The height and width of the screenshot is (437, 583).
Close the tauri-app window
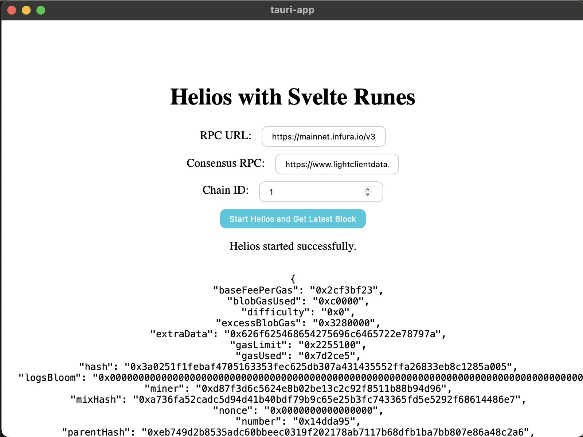pos(12,10)
